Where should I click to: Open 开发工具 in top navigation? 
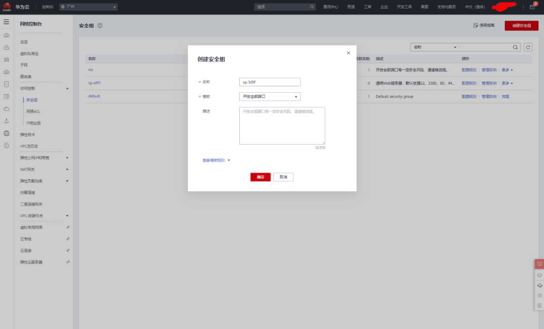pos(404,7)
